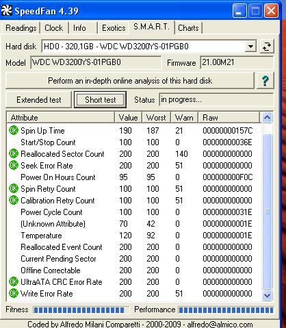Image resolution: width=286 pixels, height=328 pixels.
Task: Start the Extended test
Action: point(38,100)
